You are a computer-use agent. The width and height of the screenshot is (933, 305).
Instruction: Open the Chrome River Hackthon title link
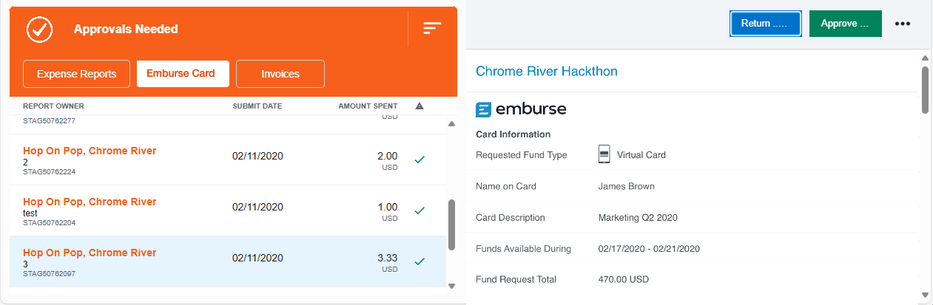[x=547, y=72]
